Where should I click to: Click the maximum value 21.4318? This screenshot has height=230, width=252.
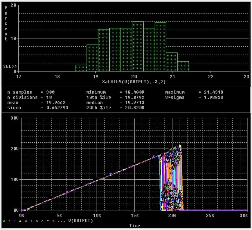(214, 92)
